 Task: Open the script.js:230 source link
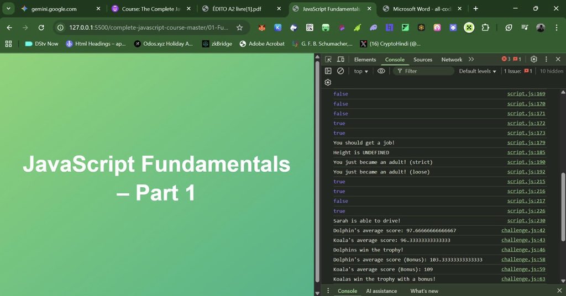(526, 220)
